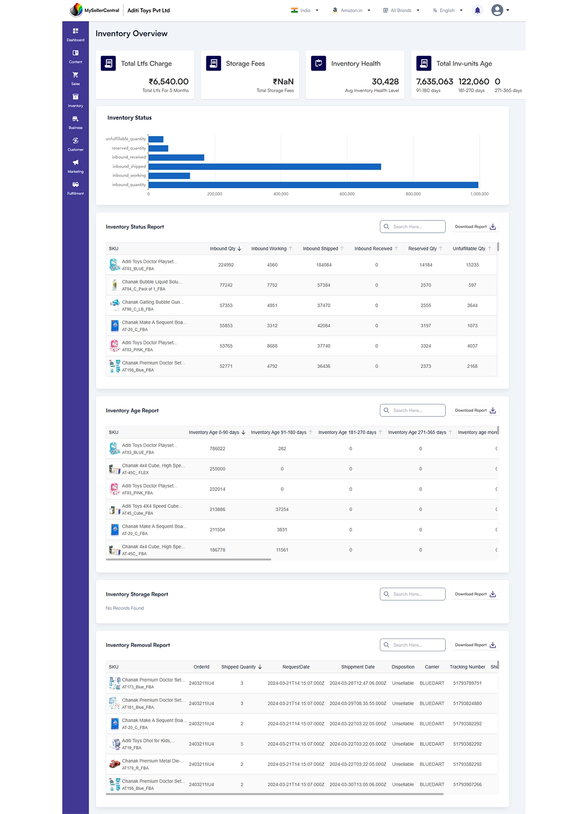Select Inventory in the sidebar menu
588x814 pixels.
(x=75, y=100)
